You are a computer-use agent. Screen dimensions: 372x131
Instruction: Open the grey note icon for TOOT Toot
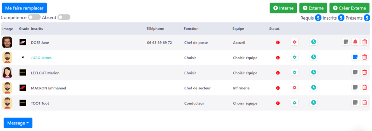[355, 103]
